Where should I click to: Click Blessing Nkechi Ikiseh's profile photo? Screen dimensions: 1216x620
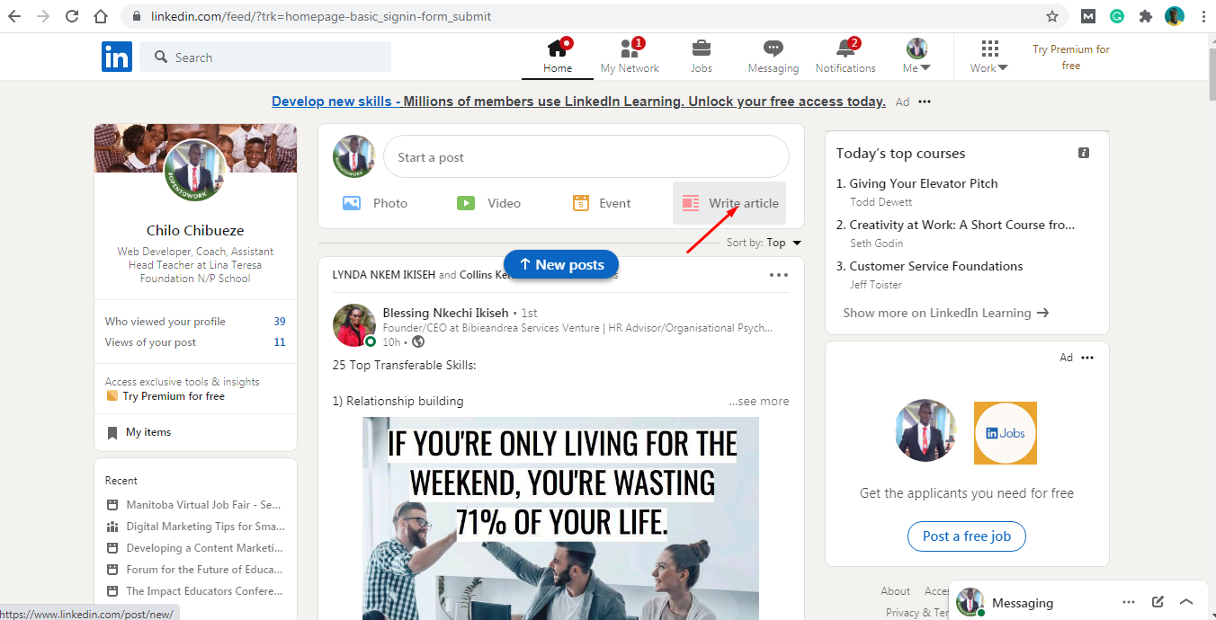pyautogui.click(x=354, y=325)
